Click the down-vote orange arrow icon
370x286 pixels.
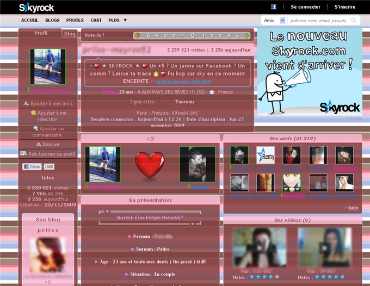pos(137,35)
